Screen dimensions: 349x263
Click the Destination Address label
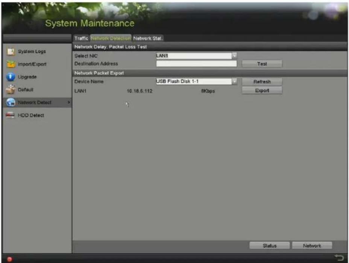pos(96,64)
